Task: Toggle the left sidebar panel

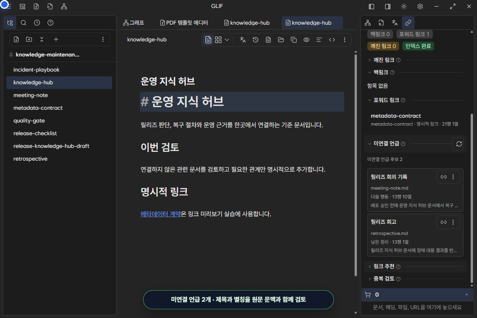Action: click(372, 6)
